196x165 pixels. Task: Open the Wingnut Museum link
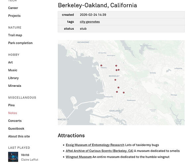[x=79, y=157]
